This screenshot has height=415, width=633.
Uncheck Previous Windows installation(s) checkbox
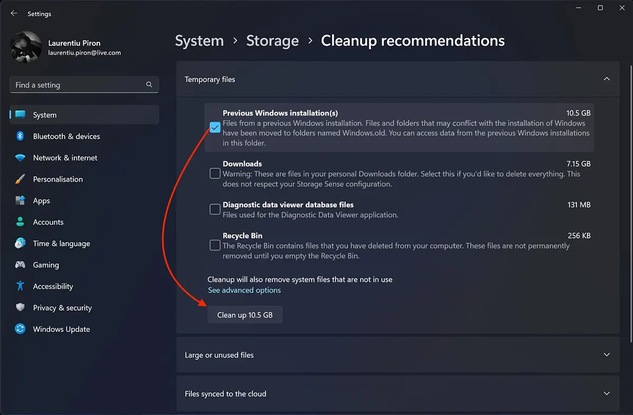coord(215,128)
